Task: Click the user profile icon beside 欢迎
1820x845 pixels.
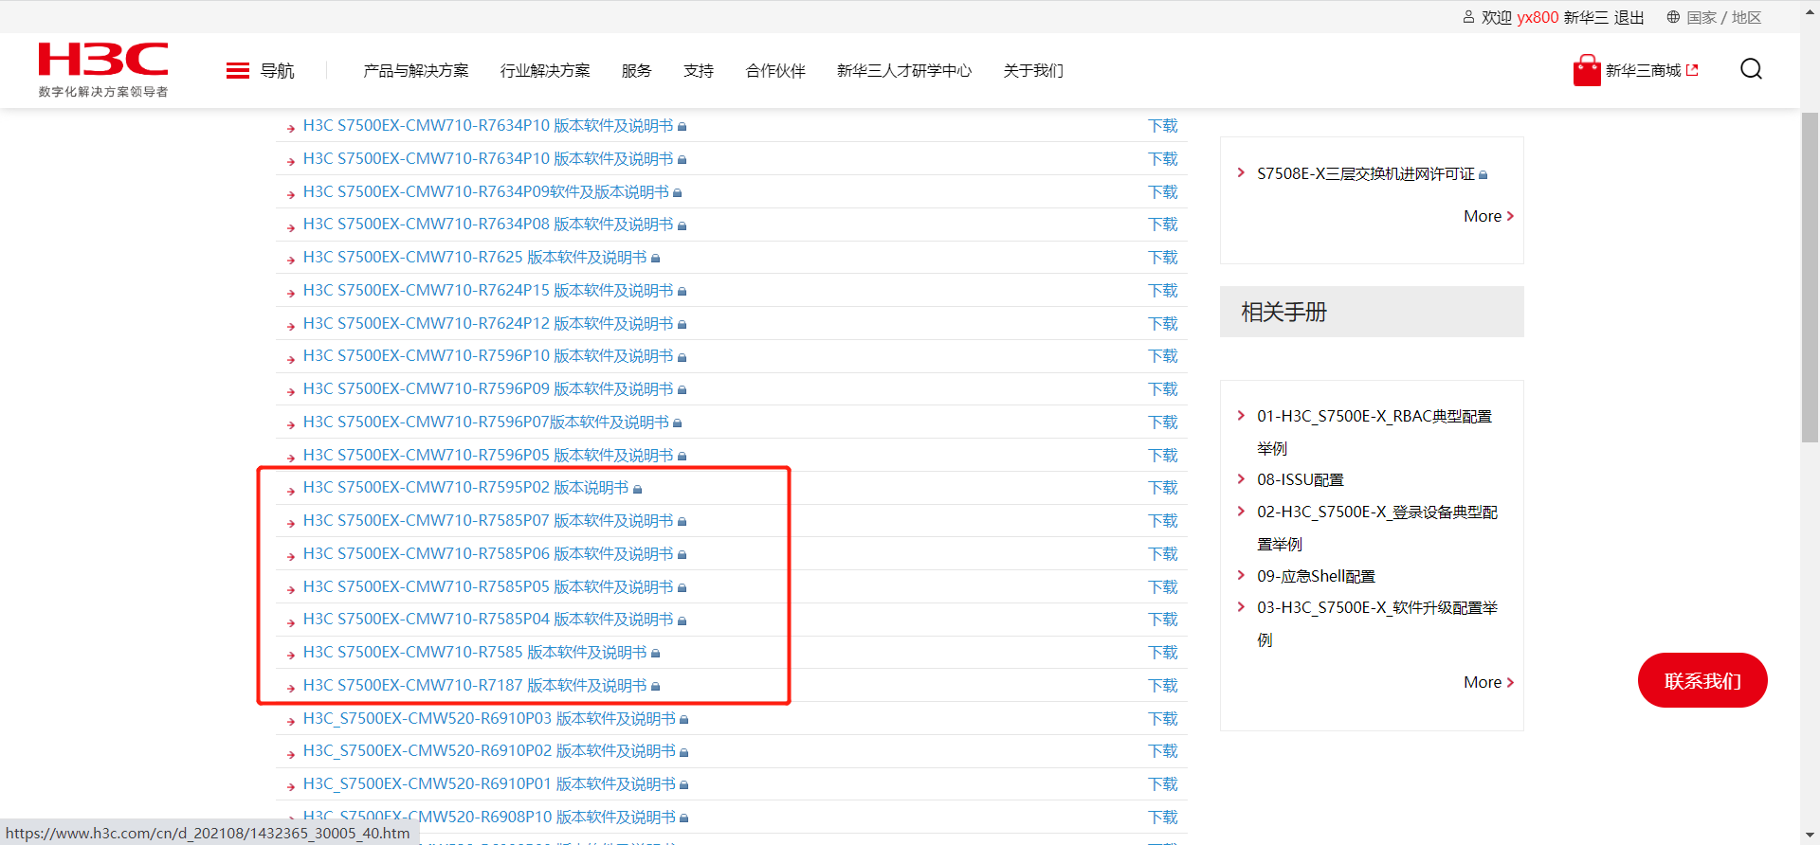Action: [1468, 17]
